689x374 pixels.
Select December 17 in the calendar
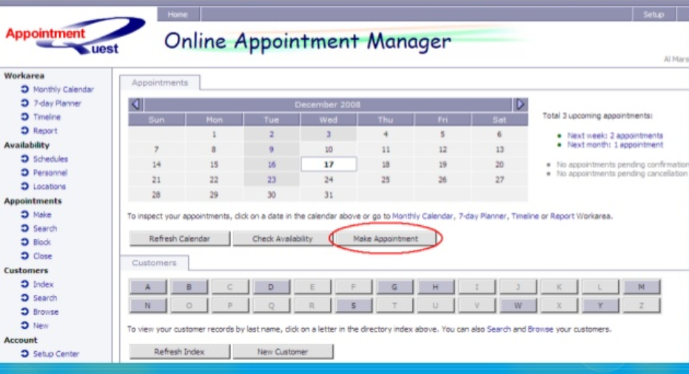tap(329, 164)
